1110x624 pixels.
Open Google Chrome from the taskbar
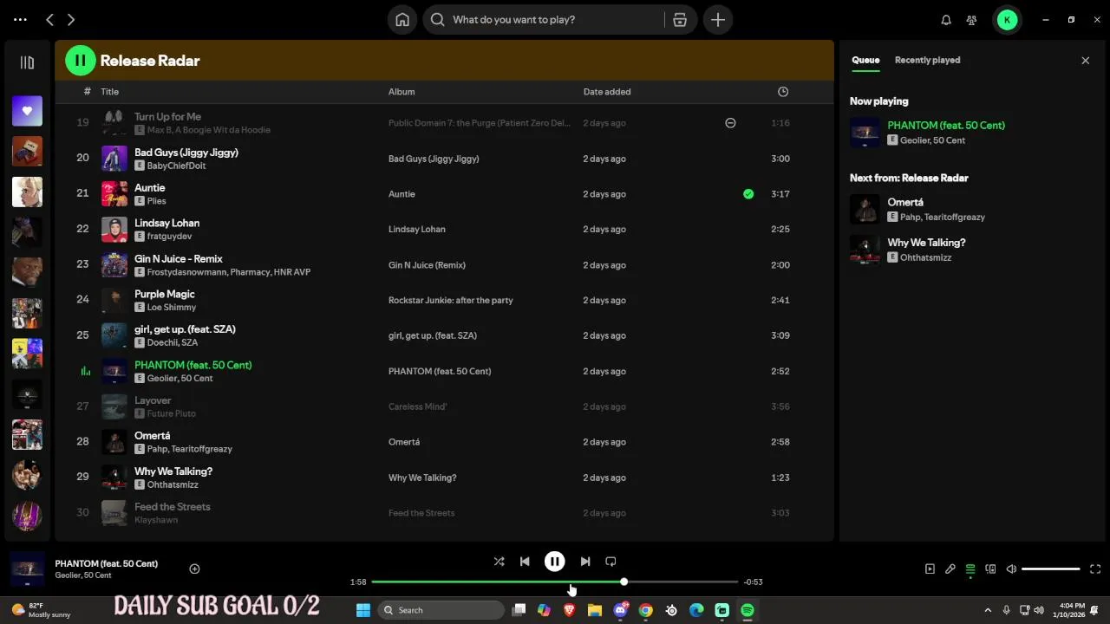pos(645,610)
